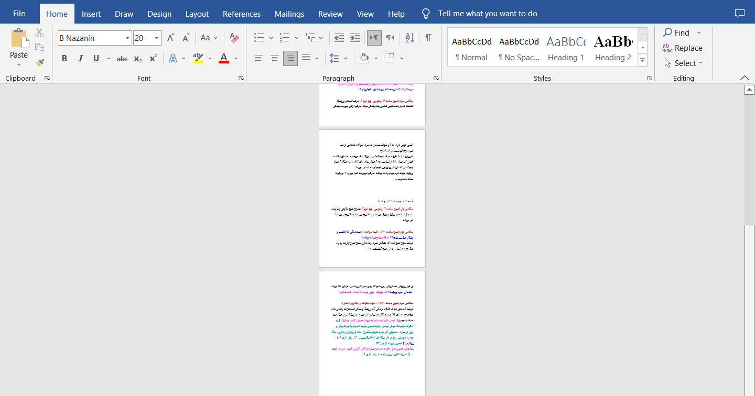Toggle Show/Hide paragraph marks
The image size is (755, 396).
pyautogui.click(x=428, y=38)
